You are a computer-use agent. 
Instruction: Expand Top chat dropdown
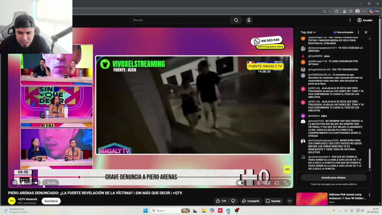pos(308,32)
